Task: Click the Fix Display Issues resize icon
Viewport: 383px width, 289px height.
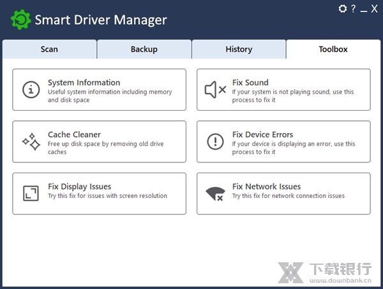Action: click(31, 194)
